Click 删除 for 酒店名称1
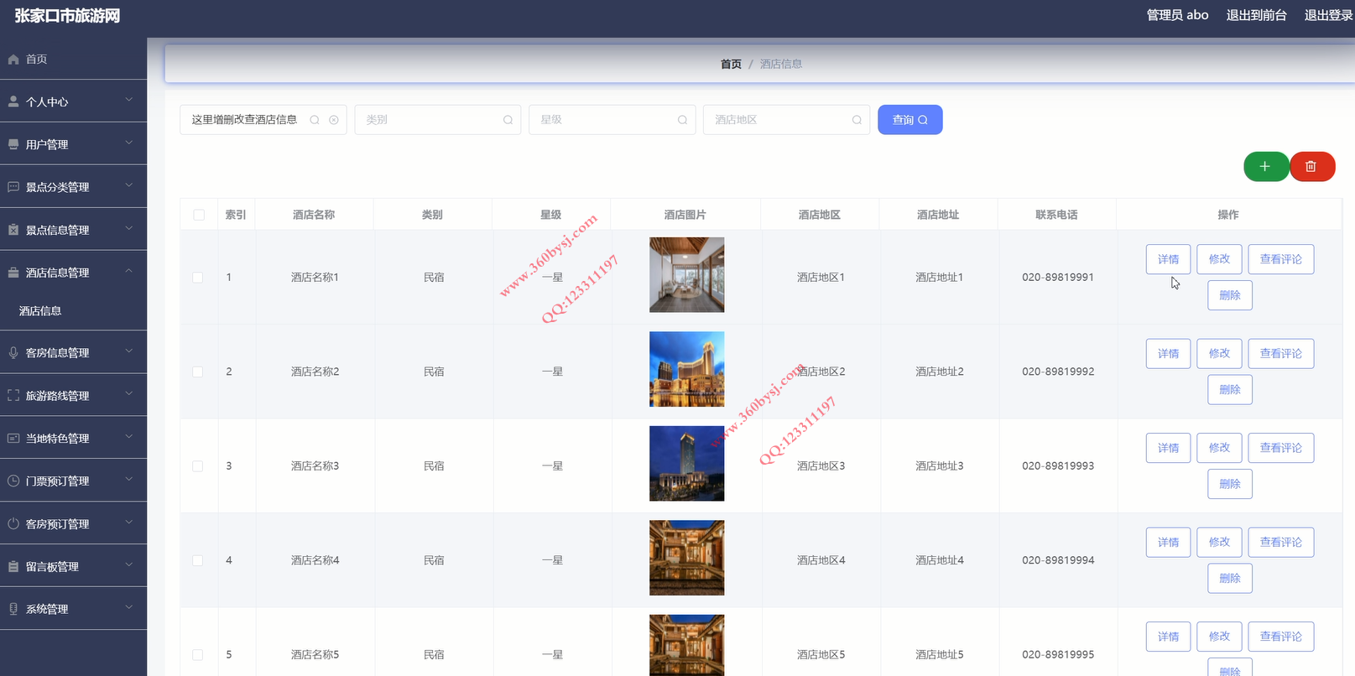Viewport: 1355px width, 676px height. point(1230,295)
